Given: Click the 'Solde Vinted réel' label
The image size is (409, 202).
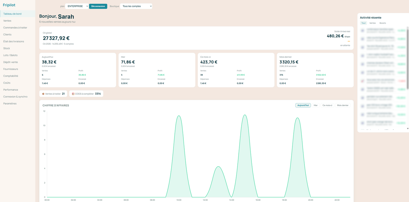Looking at the screenshot, I should point(342,31).
